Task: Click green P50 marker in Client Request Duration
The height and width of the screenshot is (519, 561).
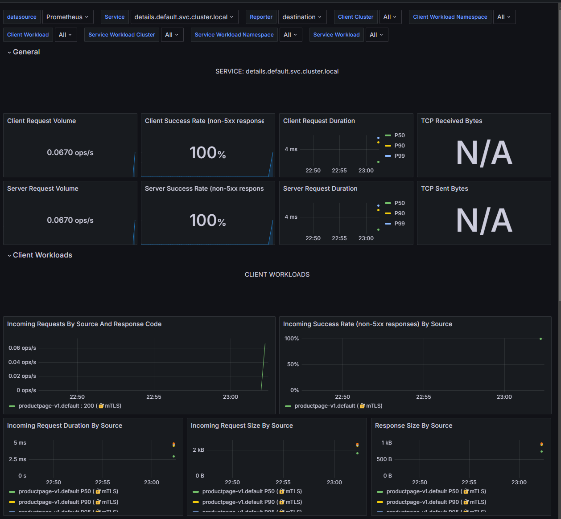Action: tap(378, 162)
